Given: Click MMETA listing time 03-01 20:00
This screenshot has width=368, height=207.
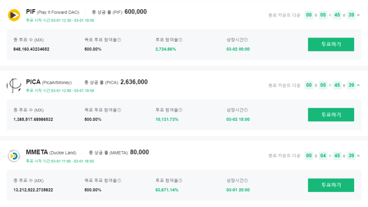Looking at the screenshot, I should click(238, 190).
